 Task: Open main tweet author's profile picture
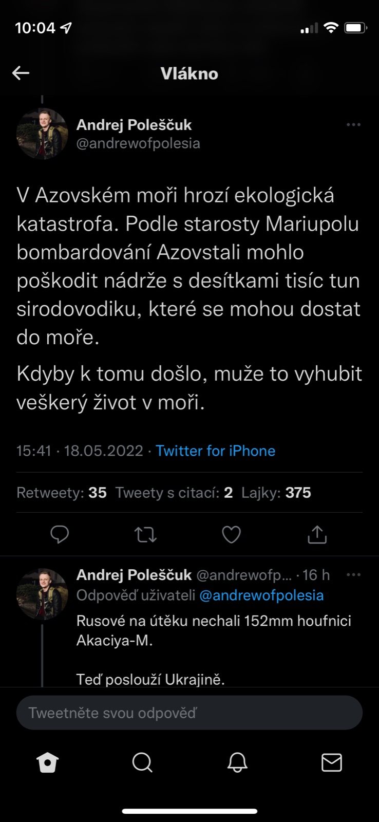42,134
